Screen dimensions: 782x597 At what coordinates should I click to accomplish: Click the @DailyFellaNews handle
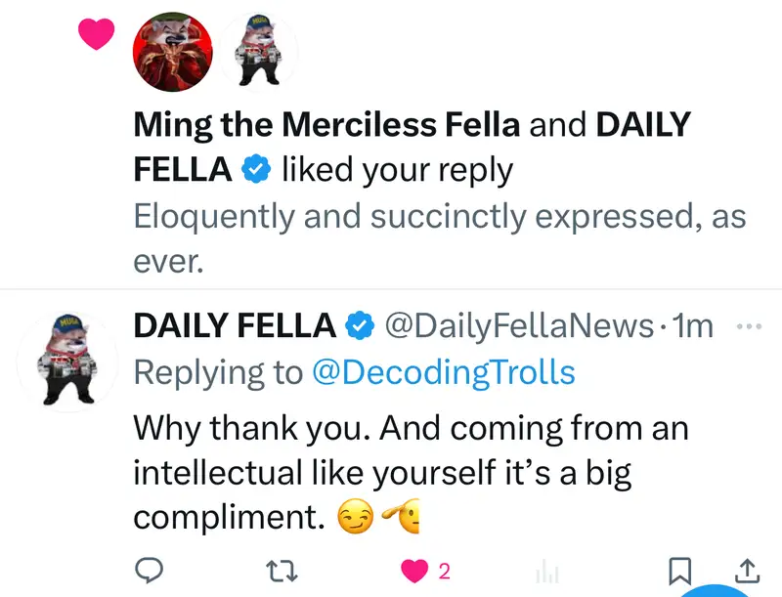pyautogui.click(x=518, y=326)
